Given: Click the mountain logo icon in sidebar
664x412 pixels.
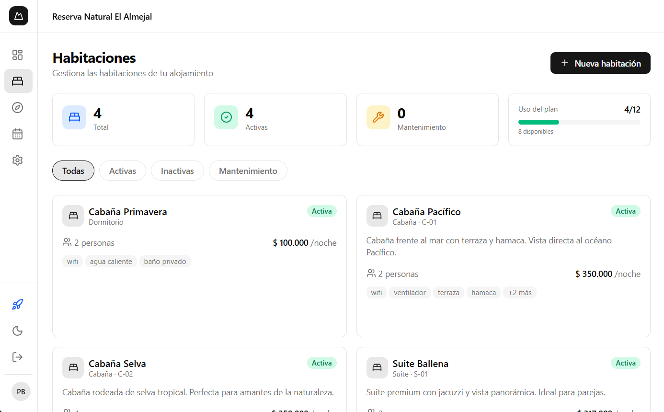Looking at the screenshot, I should click(x=18, y=16).
